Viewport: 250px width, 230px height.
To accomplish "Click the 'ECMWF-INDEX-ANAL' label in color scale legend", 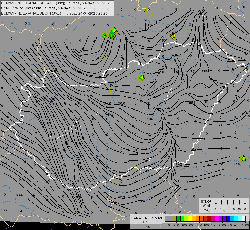I will click(147, 218).
